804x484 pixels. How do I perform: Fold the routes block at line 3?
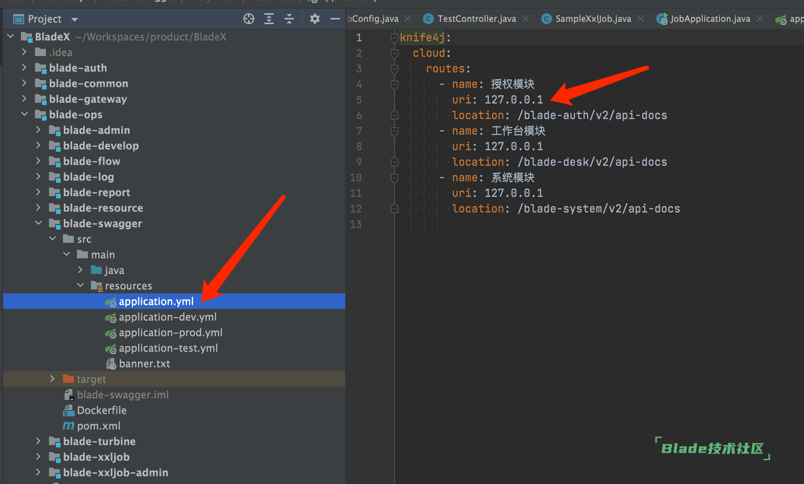[x=394, y=69]
